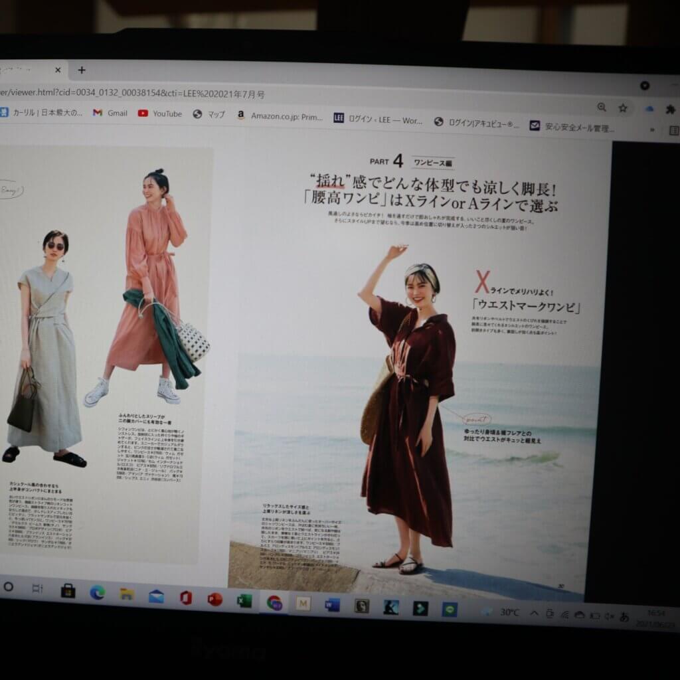Open the zoom magnifier in address bar
The width and height of the screenshot is (680, 680).
click(602, 107)
